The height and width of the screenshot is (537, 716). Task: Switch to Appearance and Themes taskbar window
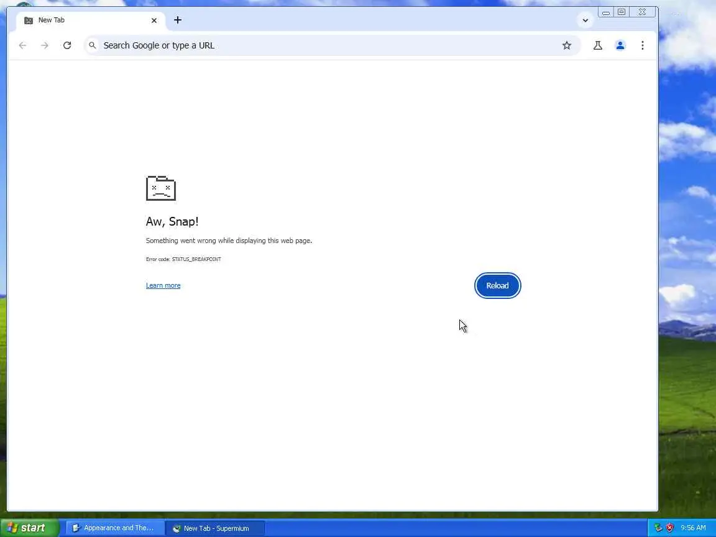tap(114, 528)
